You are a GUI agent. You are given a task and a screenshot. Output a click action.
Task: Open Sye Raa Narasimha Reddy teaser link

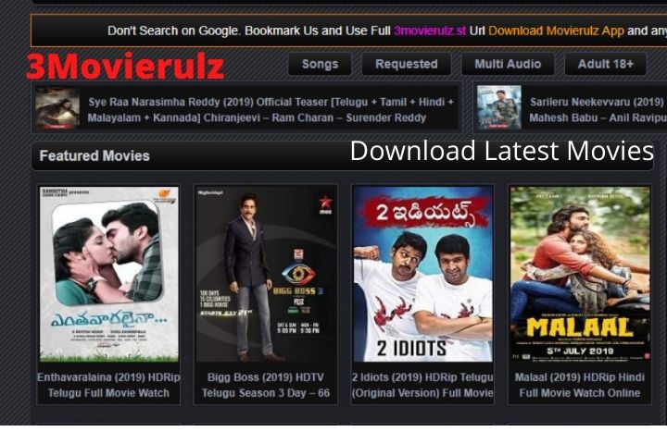pyautogui.click(x=271, y=110)
